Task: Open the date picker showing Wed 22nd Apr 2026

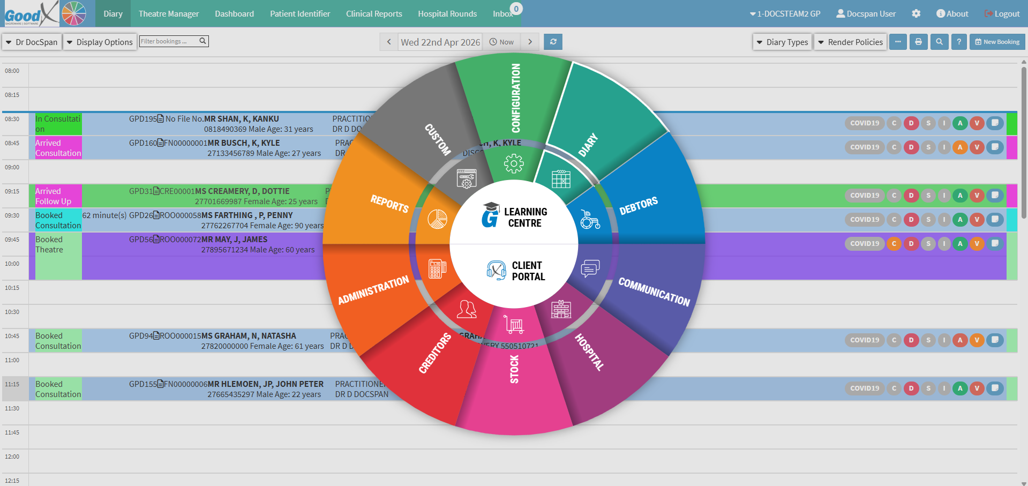Action: [x=440, y=42]
